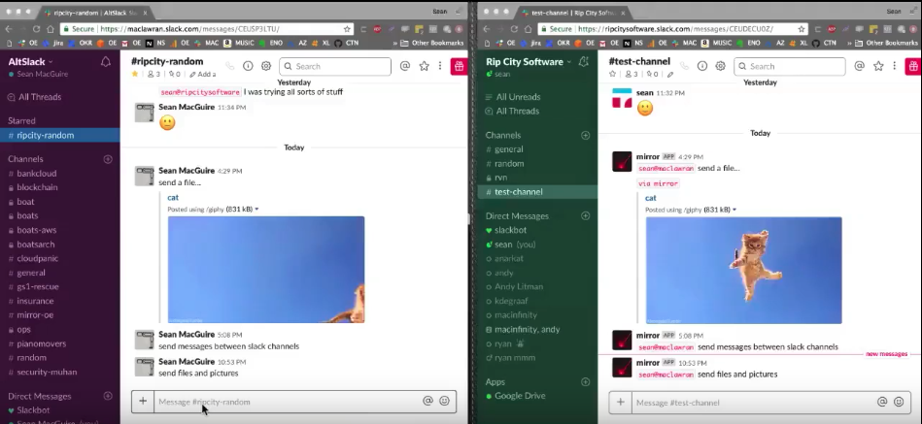This screenshot has height=424, width=922.
Task: Open Rip City Software workspace menu
Action: tap(529, 62)
